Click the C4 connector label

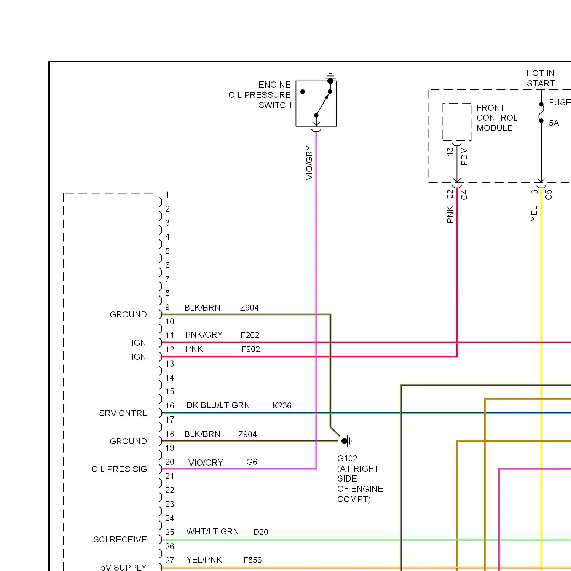(464, 195)
